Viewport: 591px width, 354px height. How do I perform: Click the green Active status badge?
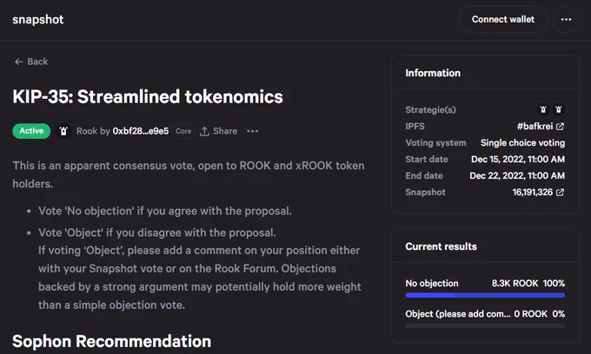click(31, 131)
